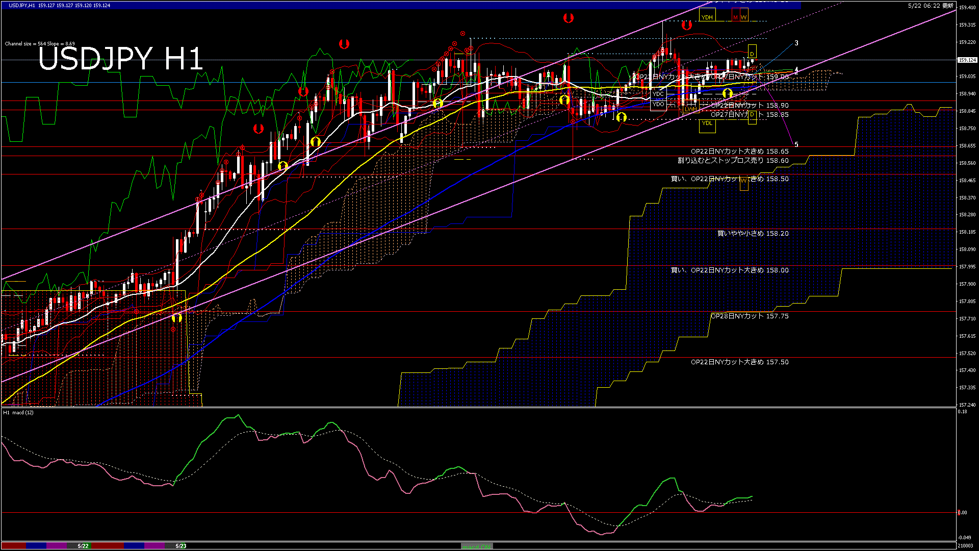The height and width of the screenshot is (551, 979).
Task: Click the 210003 number at bottom right
Action: coord(966,546)
